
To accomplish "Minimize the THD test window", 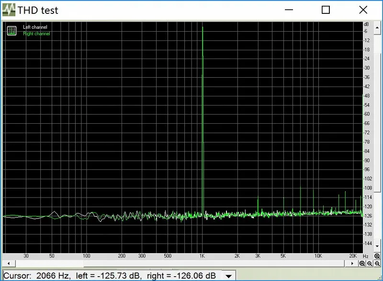I will click(x=289, y=10).
